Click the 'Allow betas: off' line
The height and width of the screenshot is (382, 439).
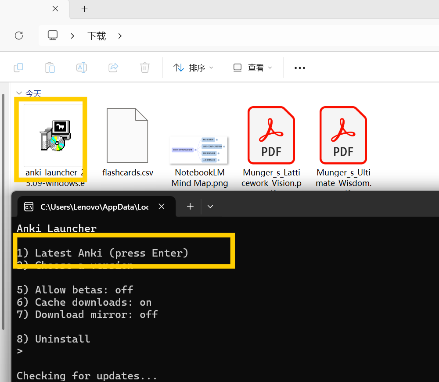click(75, 290)
